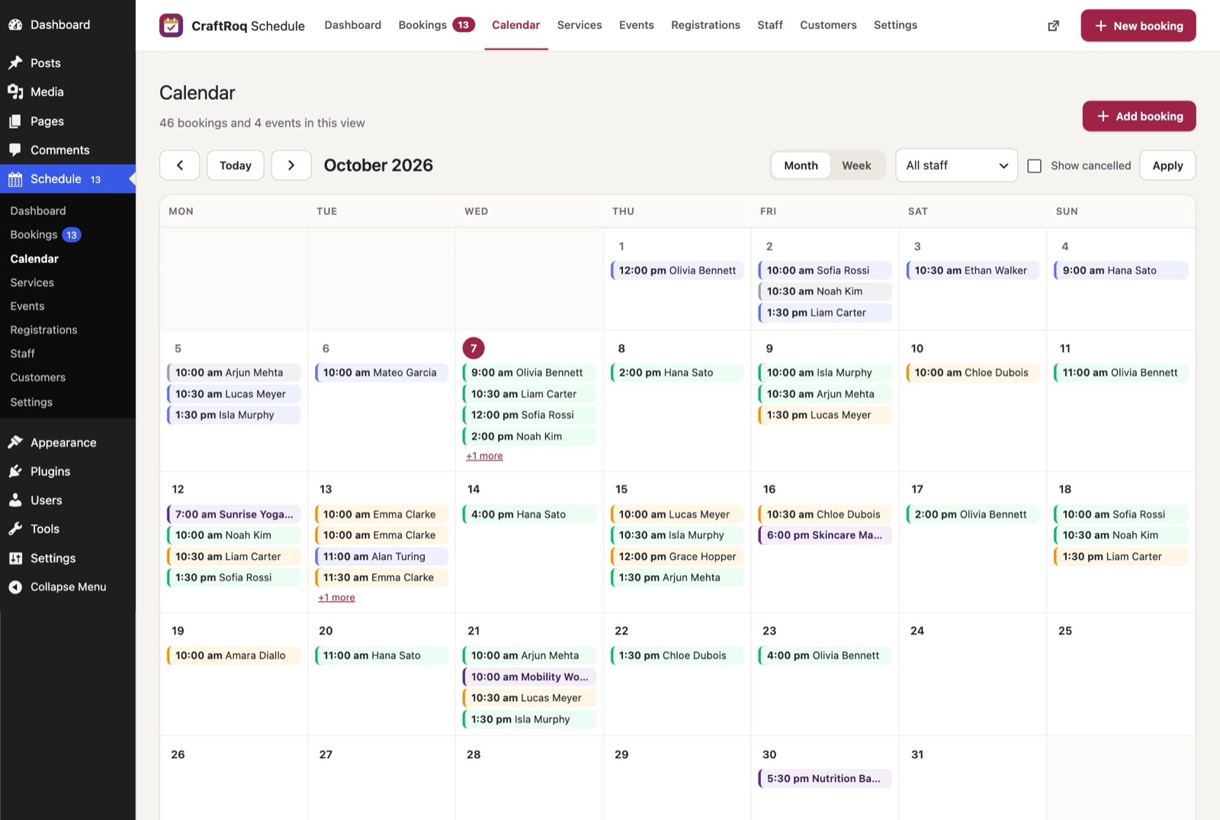Open the Registrations tab in top navigation
The image size is (1220, 820).
705,25
